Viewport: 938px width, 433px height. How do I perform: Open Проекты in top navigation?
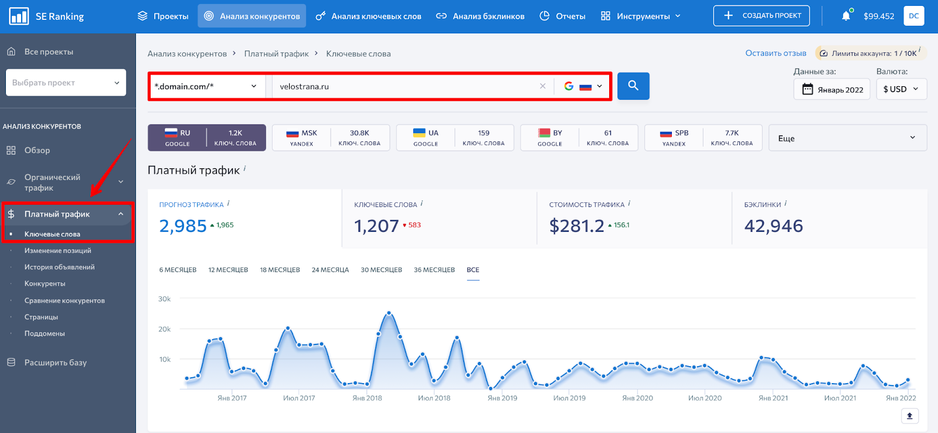163,16
